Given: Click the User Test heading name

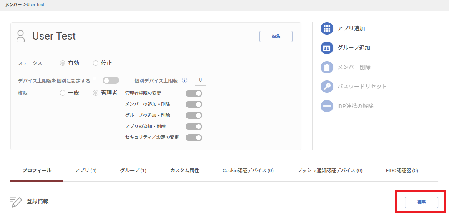Looking at the screenshot, I should click(x=54, y=36).
